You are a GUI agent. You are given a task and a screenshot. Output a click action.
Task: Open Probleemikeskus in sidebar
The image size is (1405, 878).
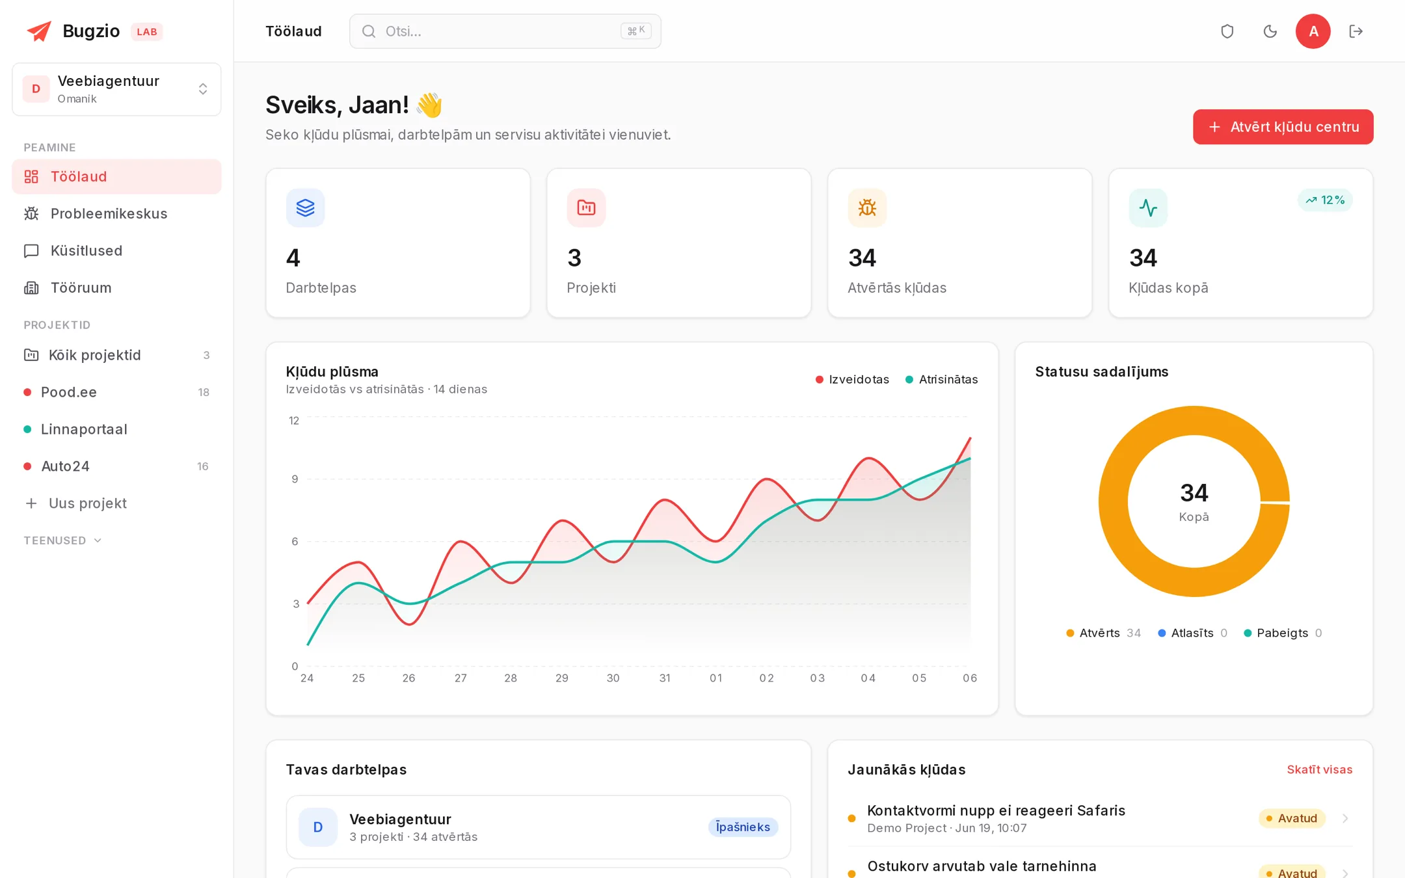tap(116, 213)
